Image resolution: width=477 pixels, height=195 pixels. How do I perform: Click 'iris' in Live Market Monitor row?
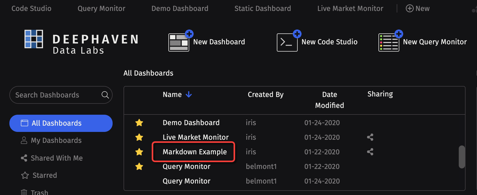[x=251, y=137]
